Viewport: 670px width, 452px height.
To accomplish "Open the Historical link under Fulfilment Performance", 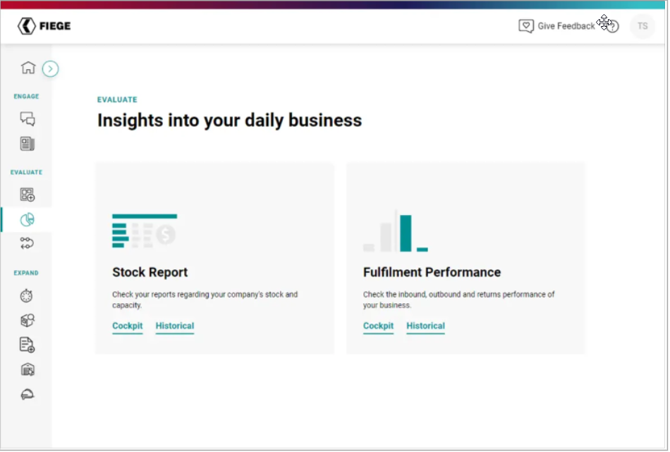I will 425,326.
